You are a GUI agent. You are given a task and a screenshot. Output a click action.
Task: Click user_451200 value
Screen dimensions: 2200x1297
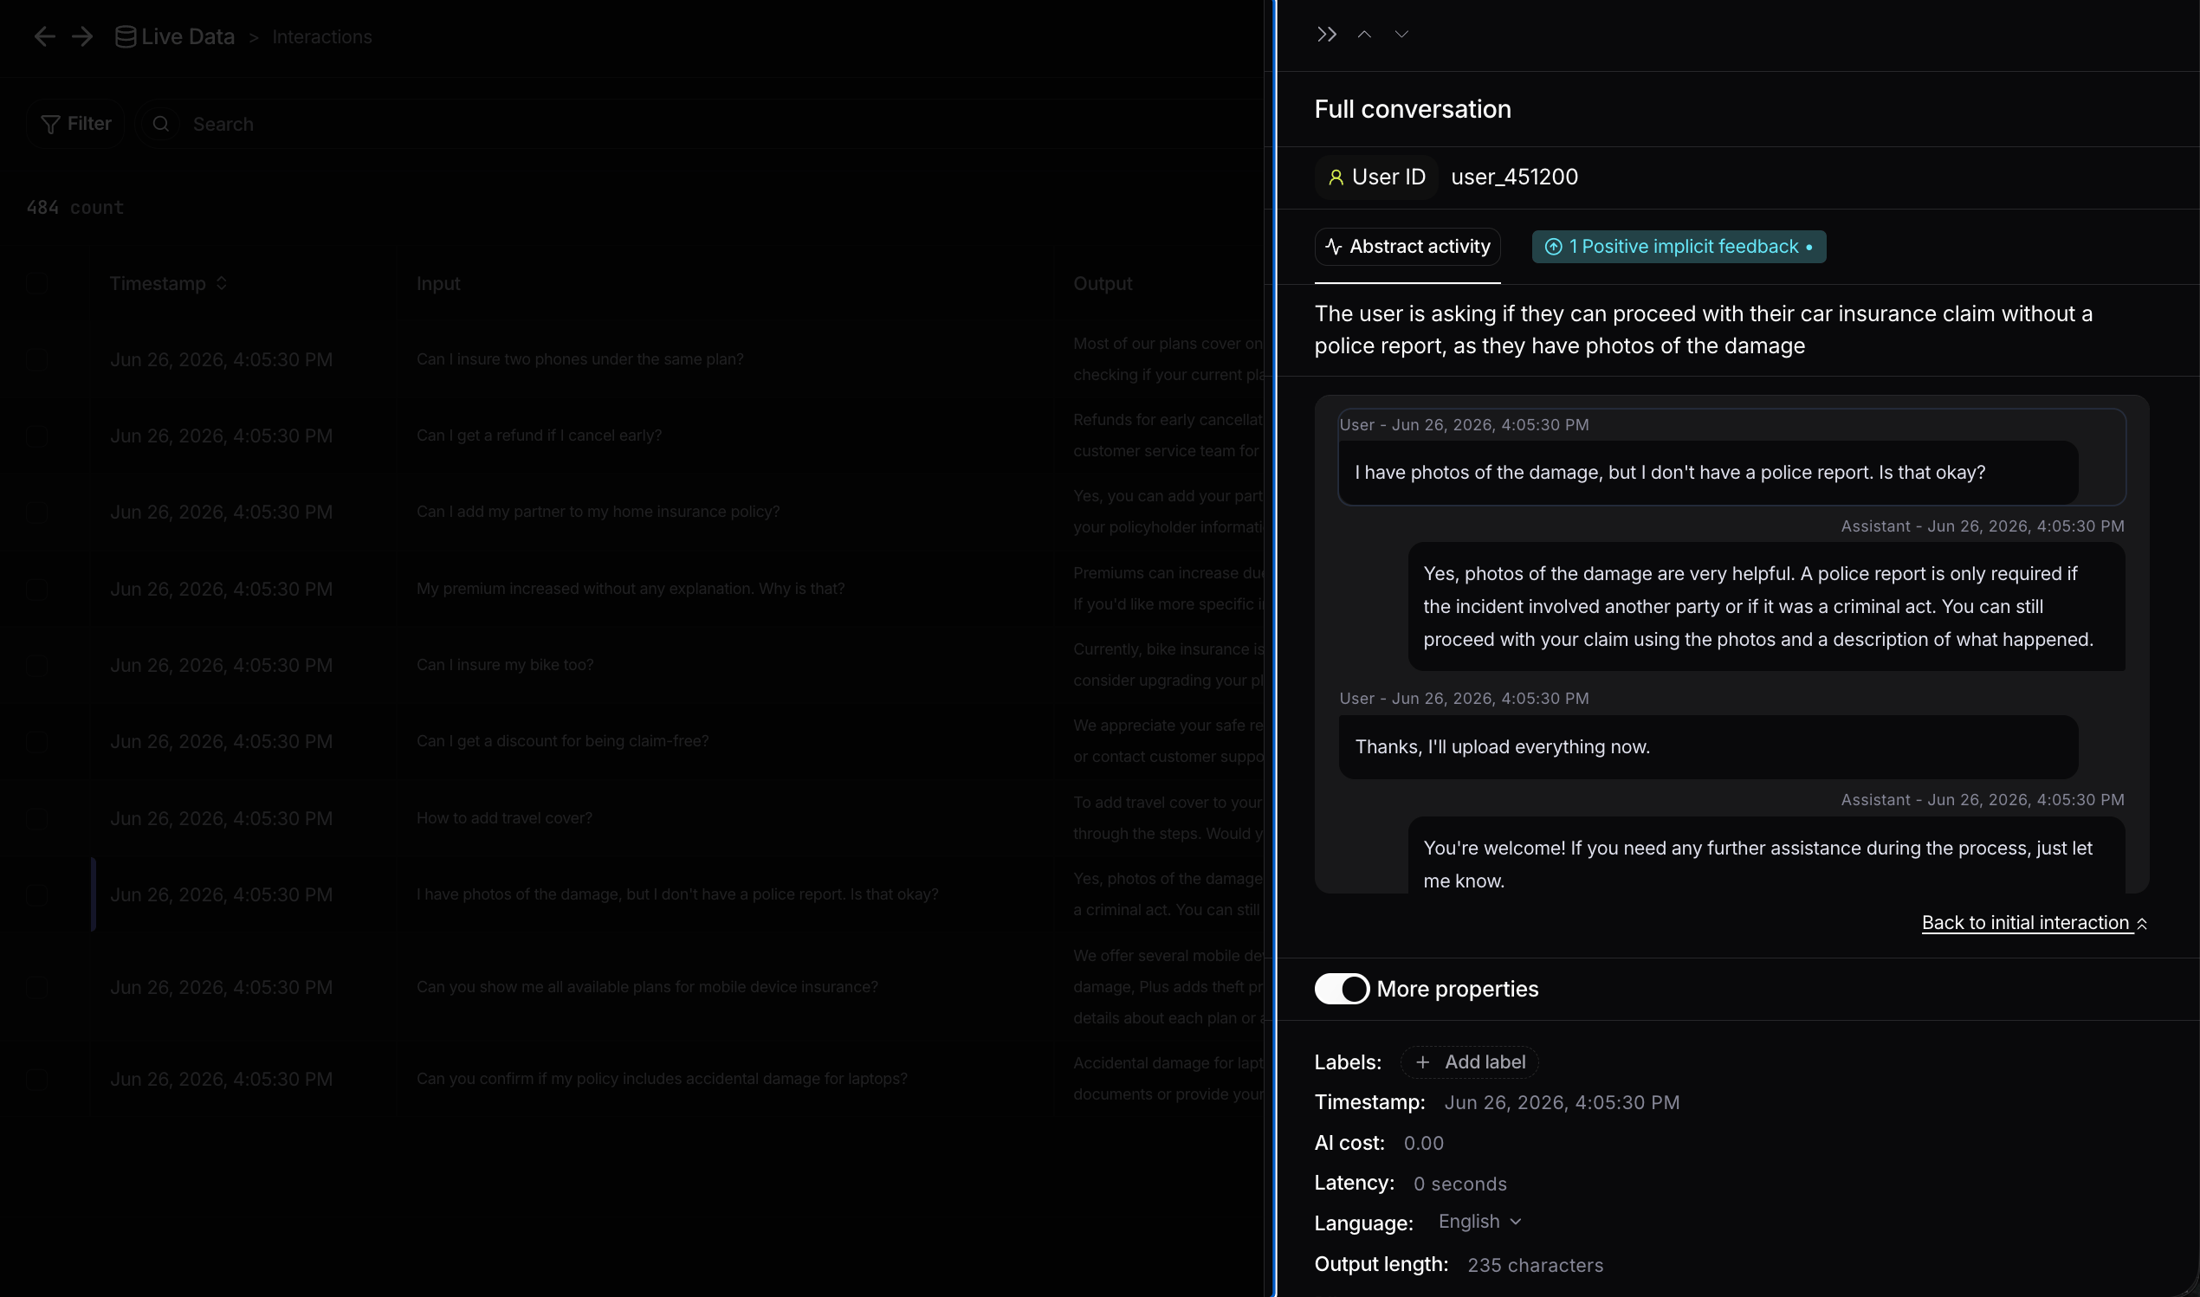[1514, 177]
